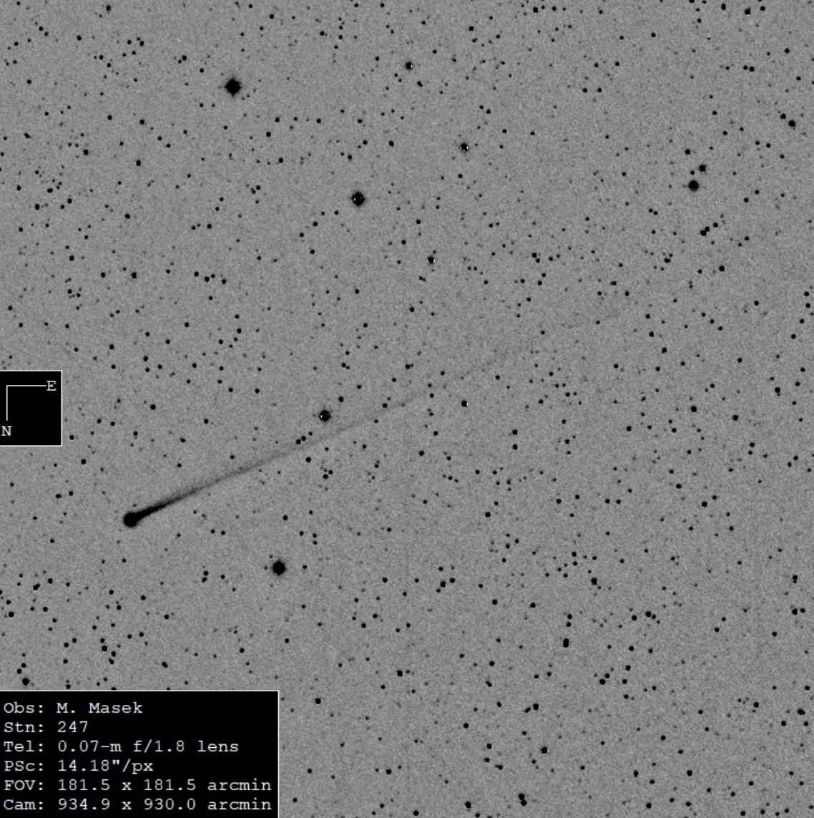
Task: Click the FOV 181.5 x 181.5 arcmin line
Action: click(137, 785)
